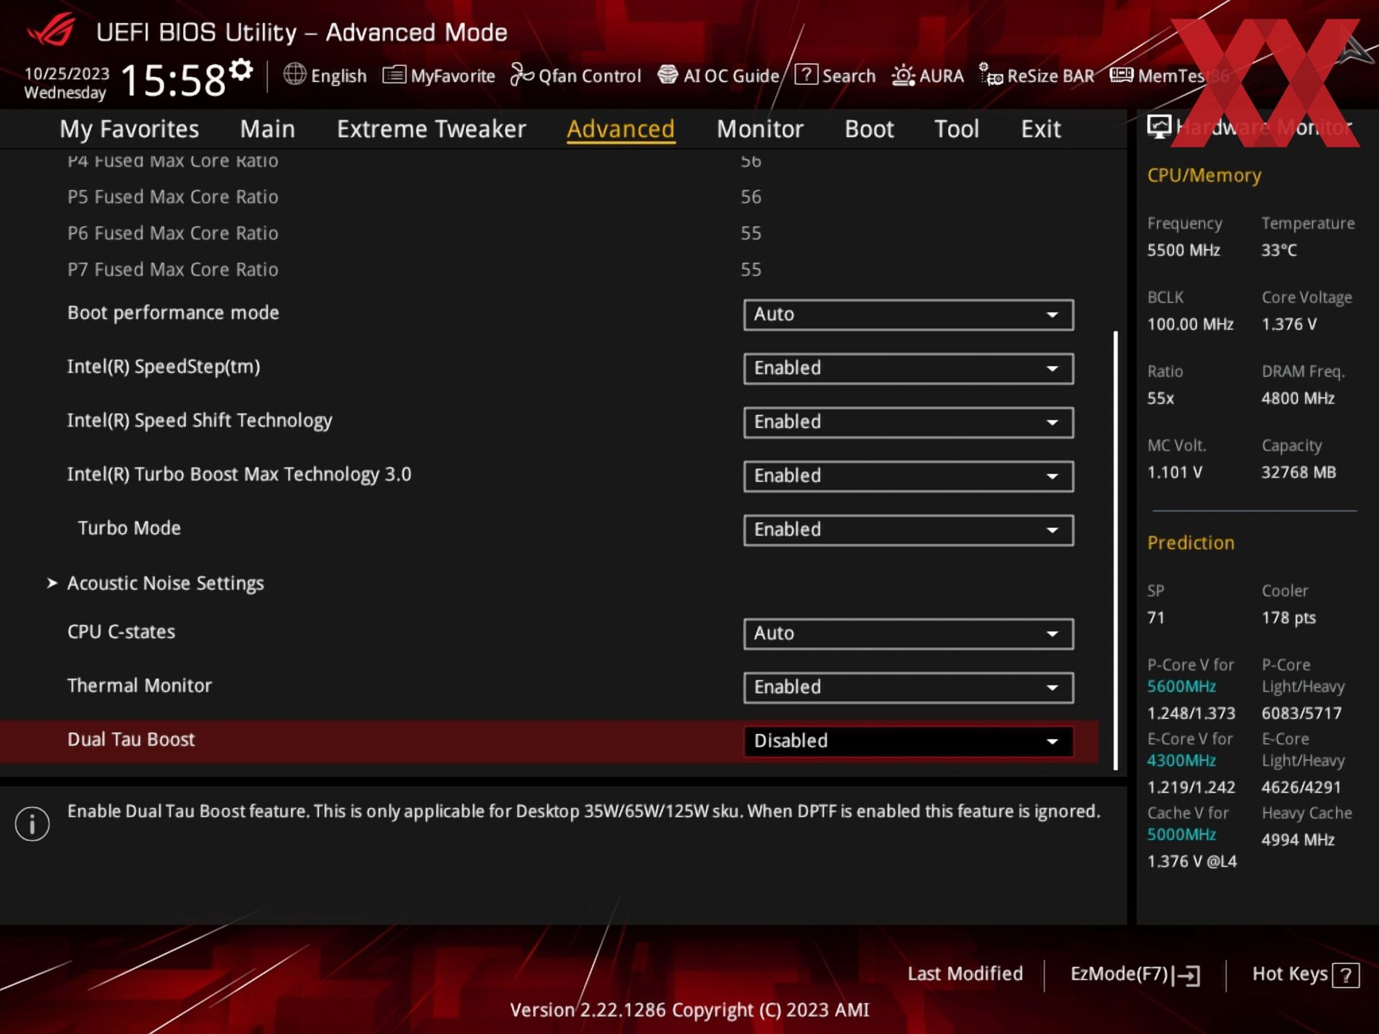Open Boot performance mode dropdown

tap(909, 315)
